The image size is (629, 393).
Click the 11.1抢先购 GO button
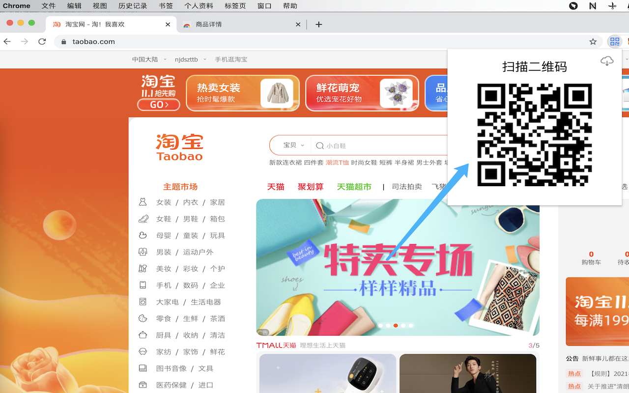point(159,105)
